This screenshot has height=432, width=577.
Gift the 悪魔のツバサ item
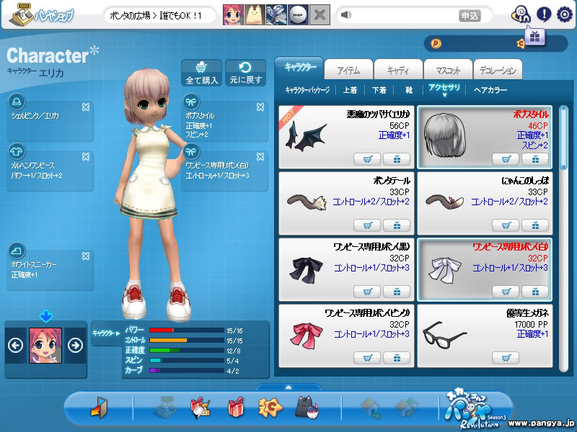[397, 159]
